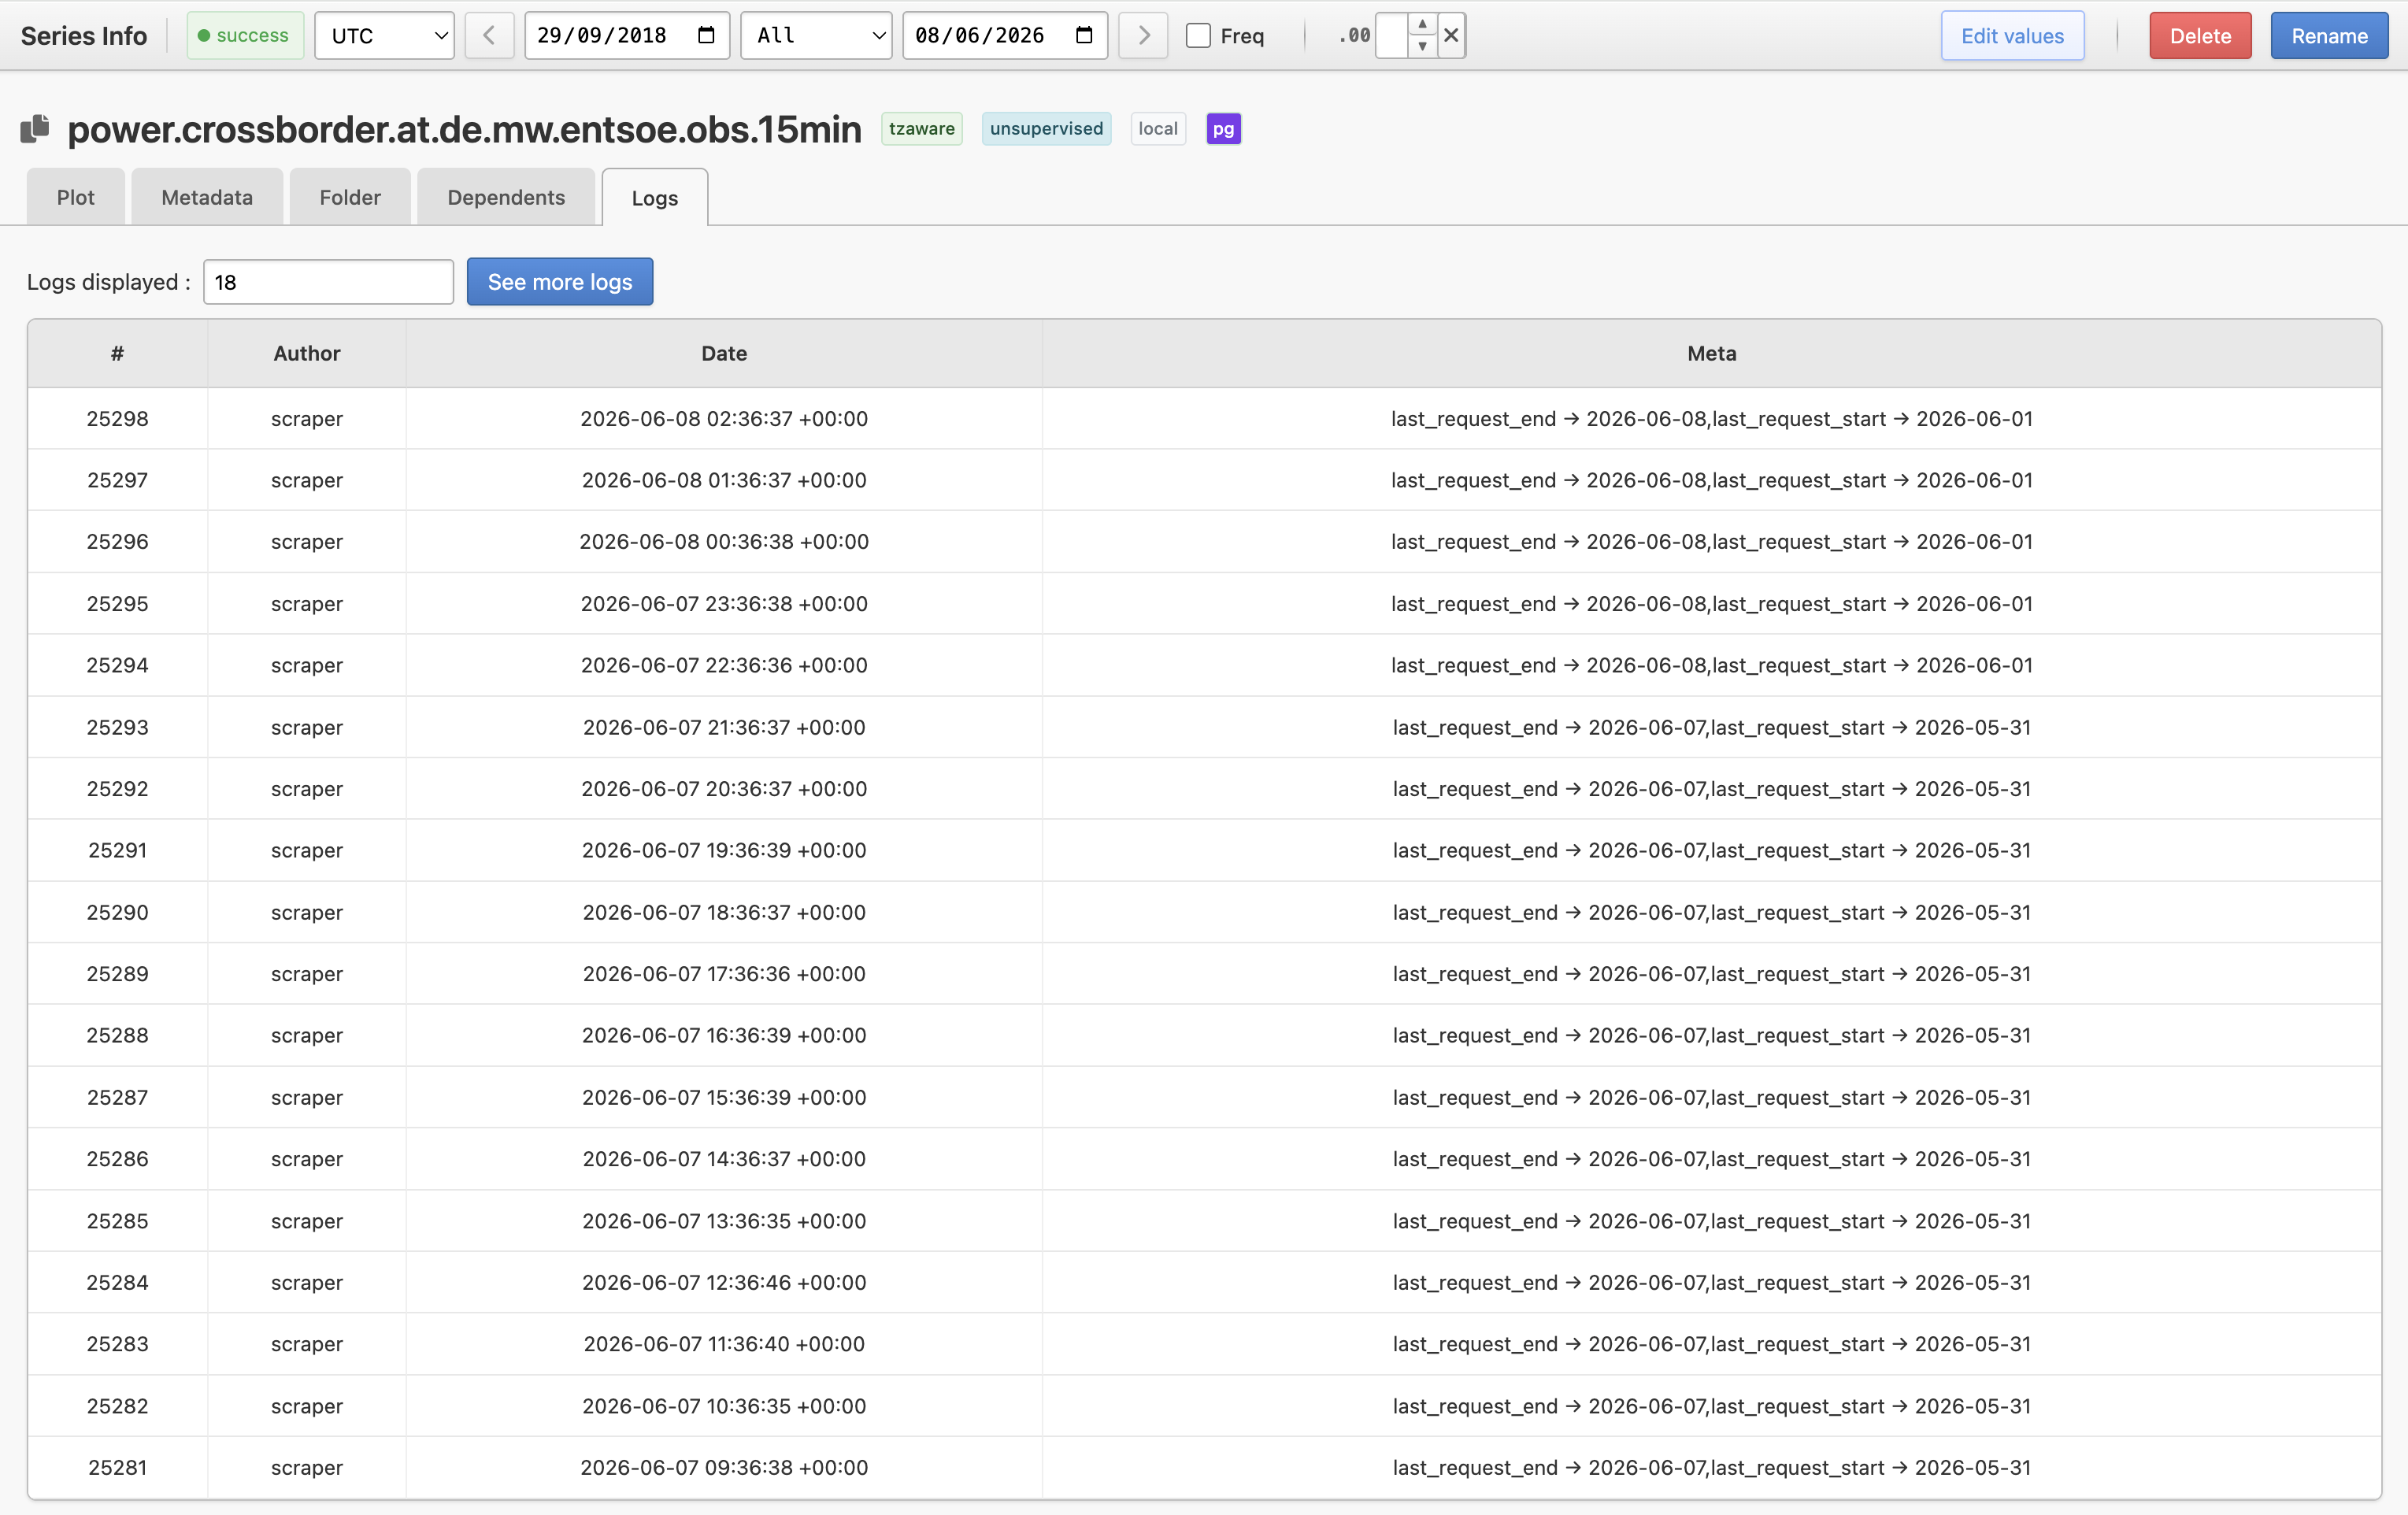Click the Date column header
The width and height of the screenshot is (2408, 1515).
point(724,353)
